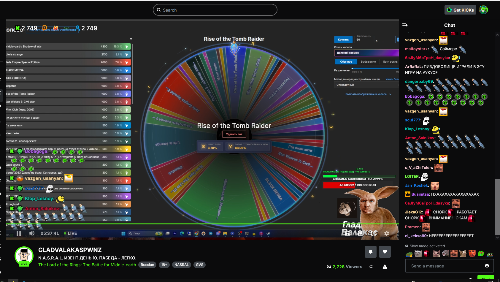Open Стандартный random method dropdown
500x282 pixels.
click(x=366, y=85)
